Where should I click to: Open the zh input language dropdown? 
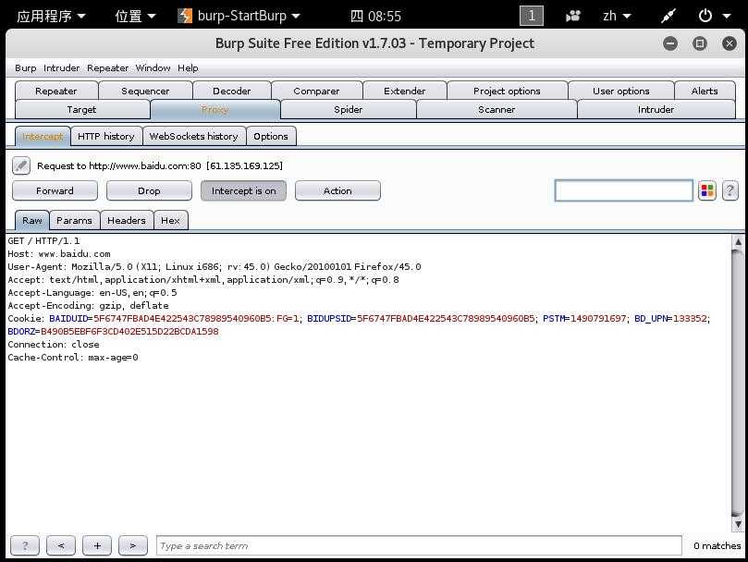coord(617,16)
